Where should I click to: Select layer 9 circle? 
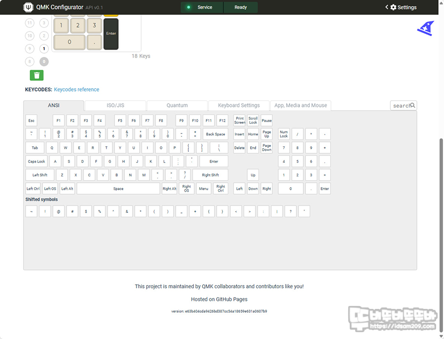[x=30, y=49]
